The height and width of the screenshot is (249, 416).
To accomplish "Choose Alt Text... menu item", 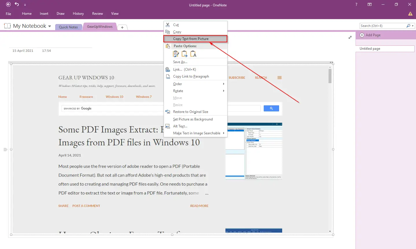I will 195,126.
